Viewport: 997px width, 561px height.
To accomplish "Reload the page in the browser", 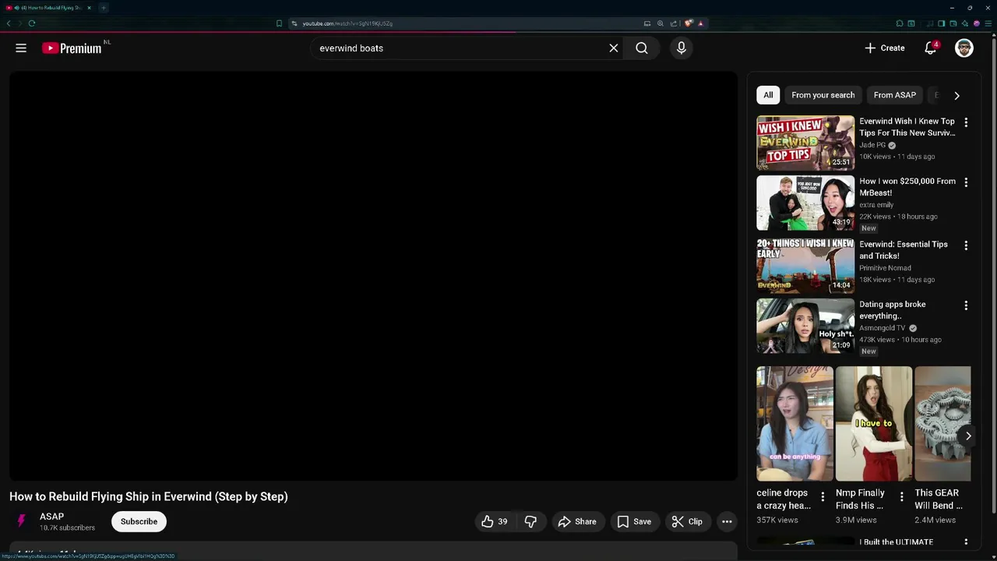I will pos(32,23).
